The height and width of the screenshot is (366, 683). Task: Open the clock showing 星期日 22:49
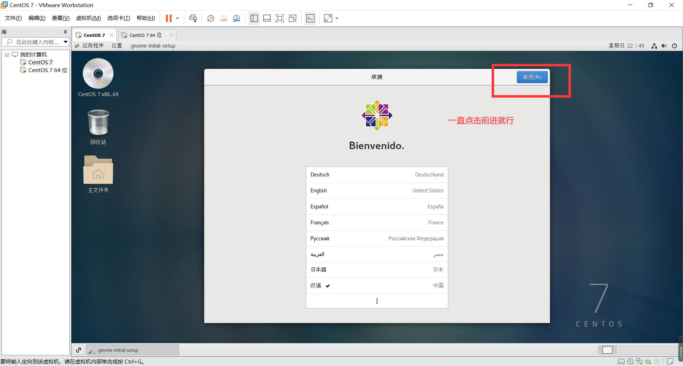point(626,46)
